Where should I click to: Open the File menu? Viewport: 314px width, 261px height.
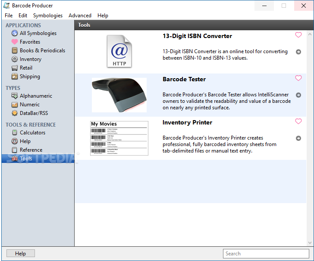coord(9,16)
